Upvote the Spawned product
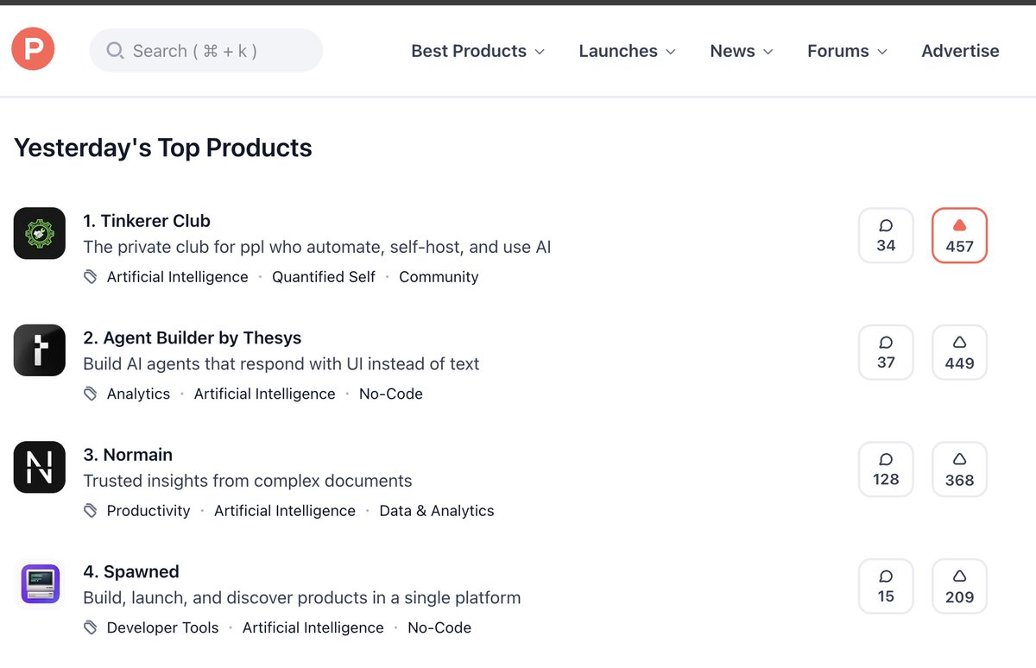The image size is (1036, 668). point(959,586)
